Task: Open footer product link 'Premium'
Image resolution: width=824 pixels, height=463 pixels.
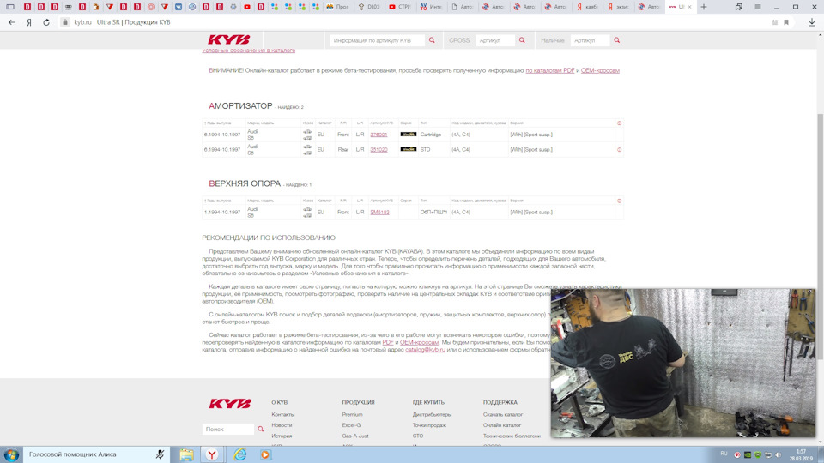Action: [352, 415]
